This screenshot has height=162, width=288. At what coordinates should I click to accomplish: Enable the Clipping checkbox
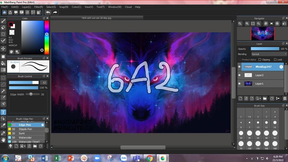260,60
